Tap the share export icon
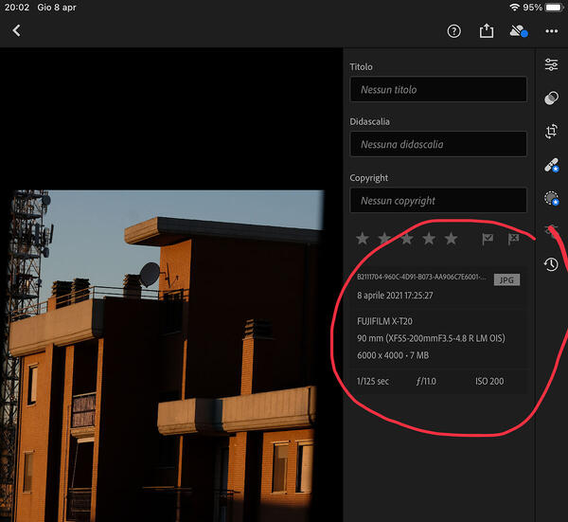 point(487,31)
